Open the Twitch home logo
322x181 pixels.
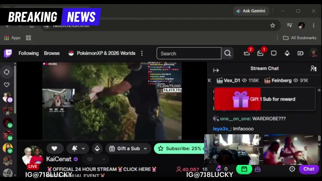(8, 53)
